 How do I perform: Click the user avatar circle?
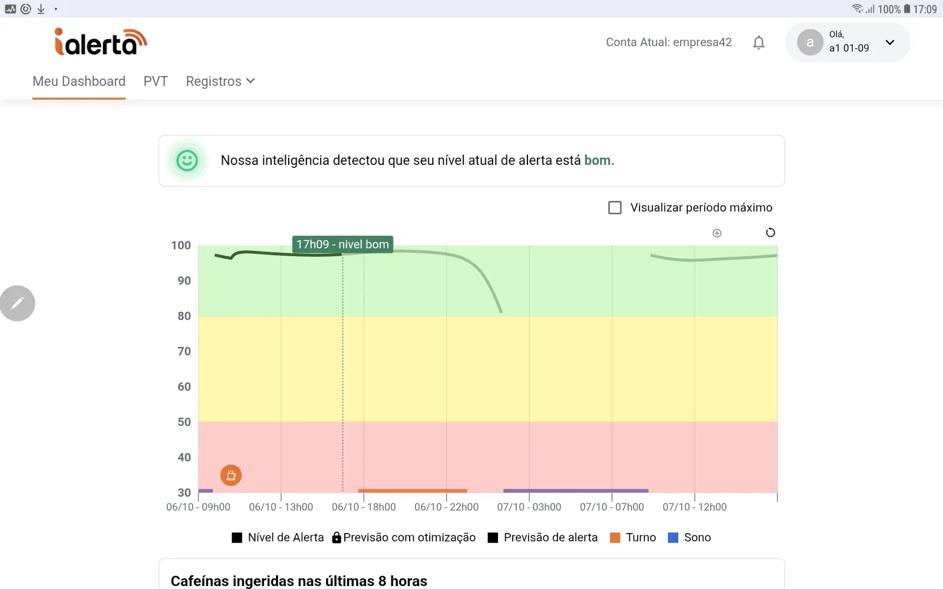point(810,42)
